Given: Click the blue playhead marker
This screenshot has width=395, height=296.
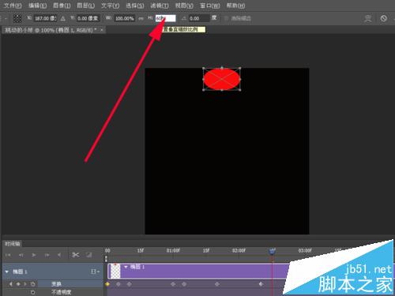Looking at the screenshot, I should (x=273, y=251).
